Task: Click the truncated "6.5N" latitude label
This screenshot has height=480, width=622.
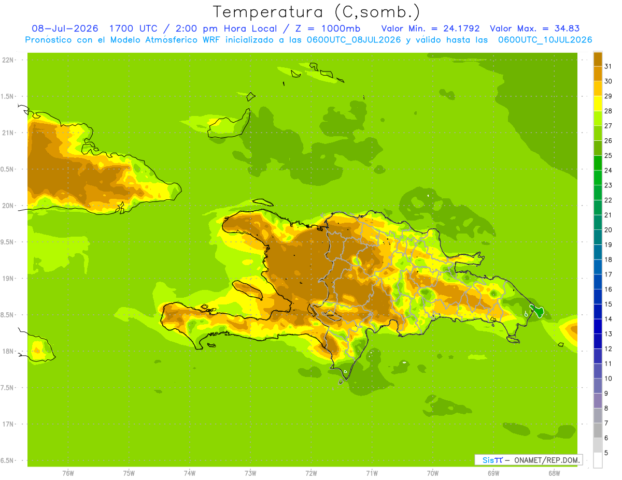Action: [7, 460]
